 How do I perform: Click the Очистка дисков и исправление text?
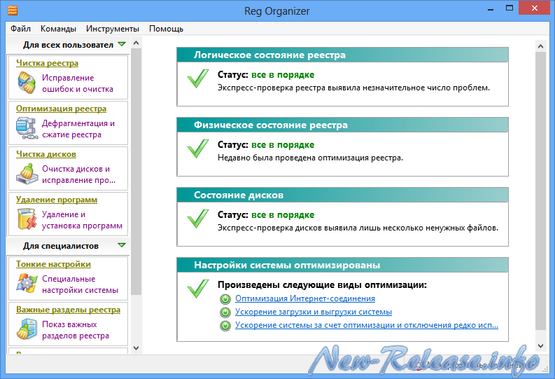click(78, 174)
